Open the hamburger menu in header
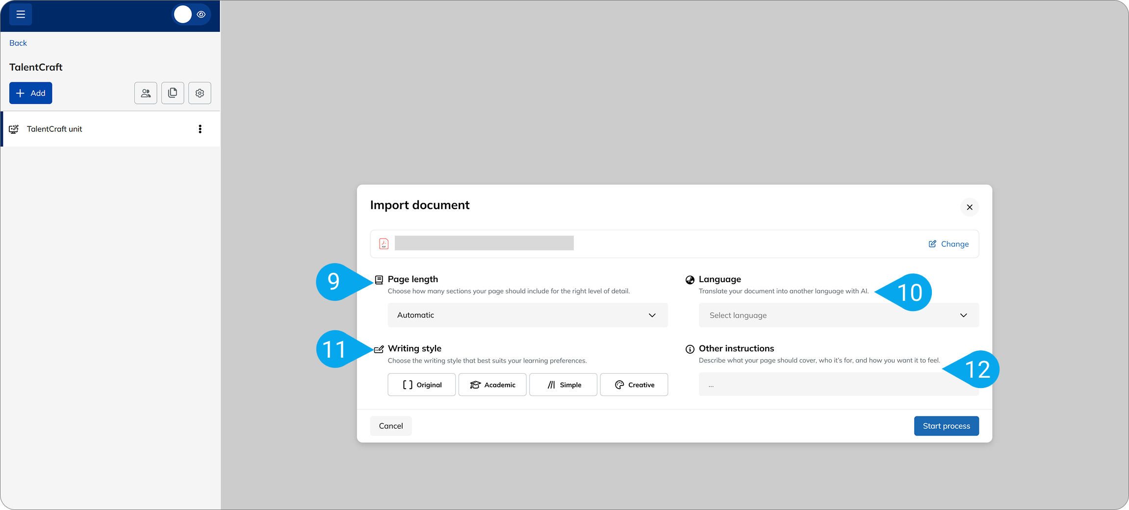 coord(21,15)
